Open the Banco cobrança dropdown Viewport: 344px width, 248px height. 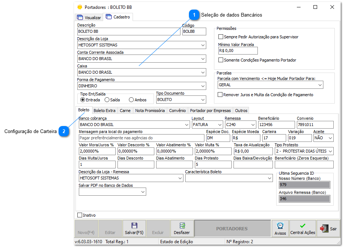click(187, 125)
